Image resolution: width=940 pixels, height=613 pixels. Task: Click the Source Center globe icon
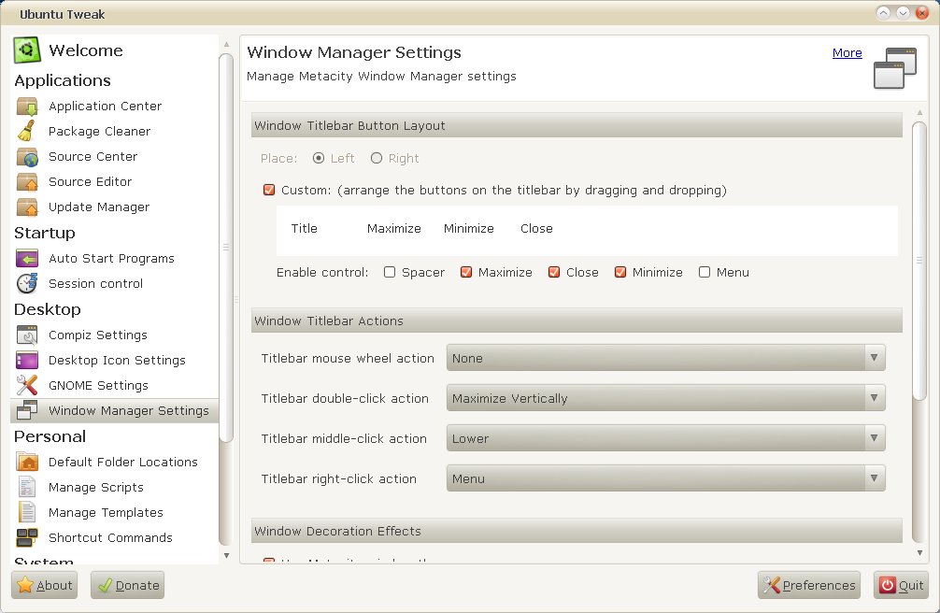[x=27, y=157]
